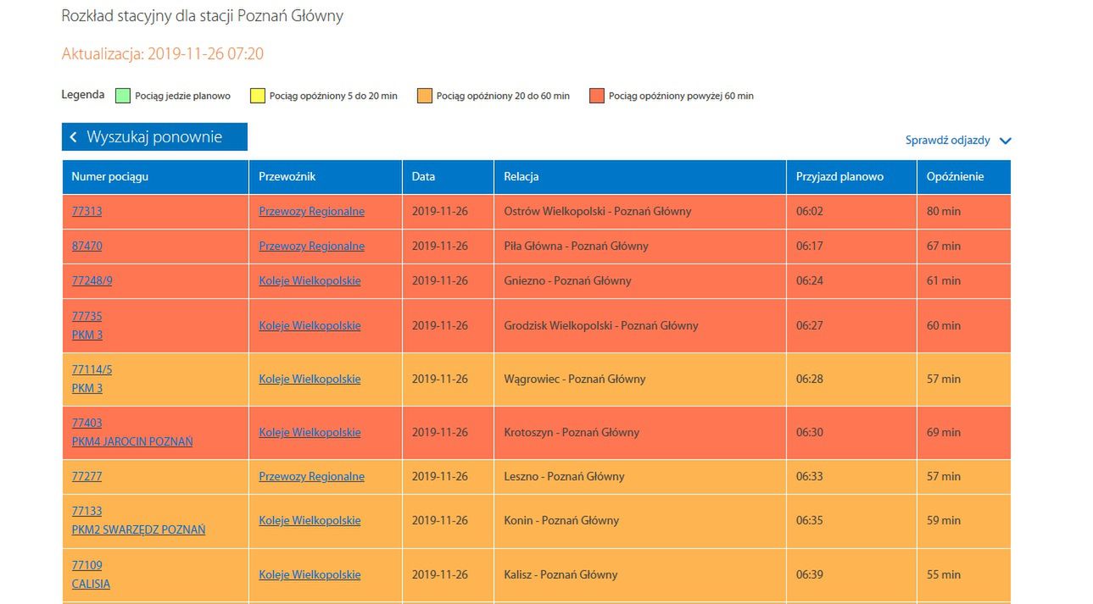Screen dimensions: 1093x604
Task: Open Koleje Wielkopolskie in the Wągrowiec row
Action: [x=309, y=379]
